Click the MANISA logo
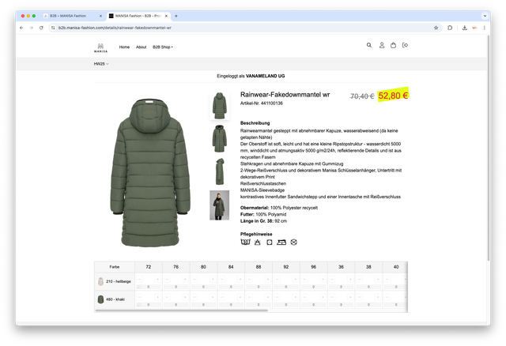506x346 pixels. click(100, 47)
